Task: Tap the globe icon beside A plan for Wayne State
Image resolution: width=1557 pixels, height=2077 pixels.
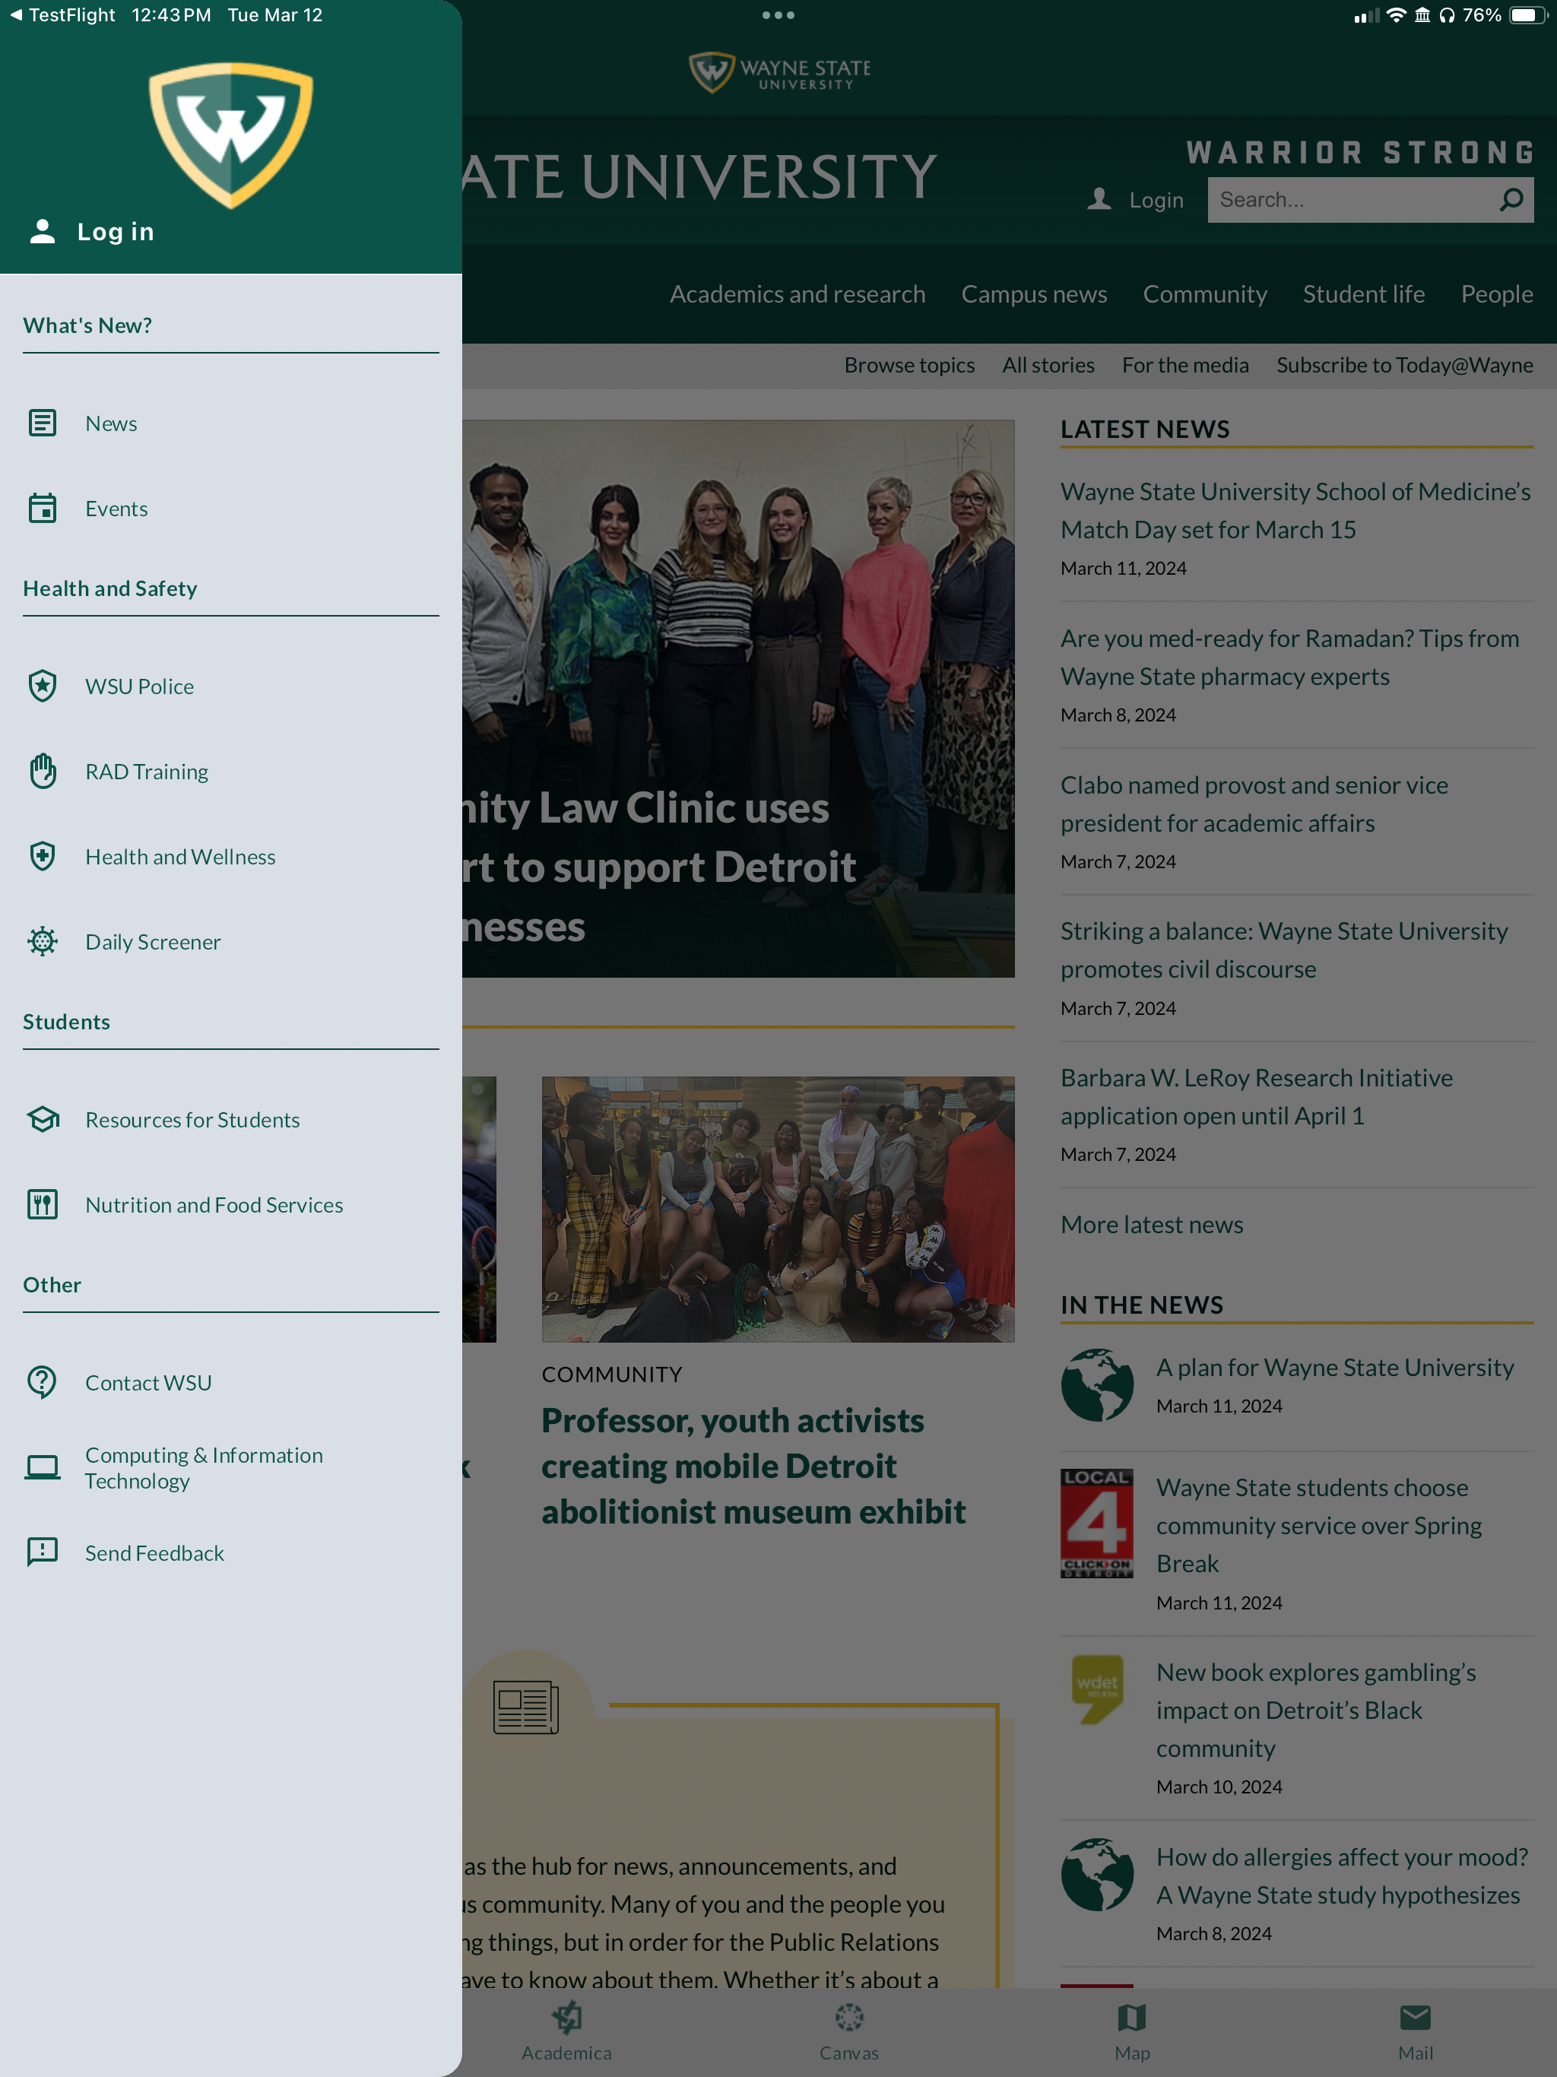Action: click(1097, 1385)
